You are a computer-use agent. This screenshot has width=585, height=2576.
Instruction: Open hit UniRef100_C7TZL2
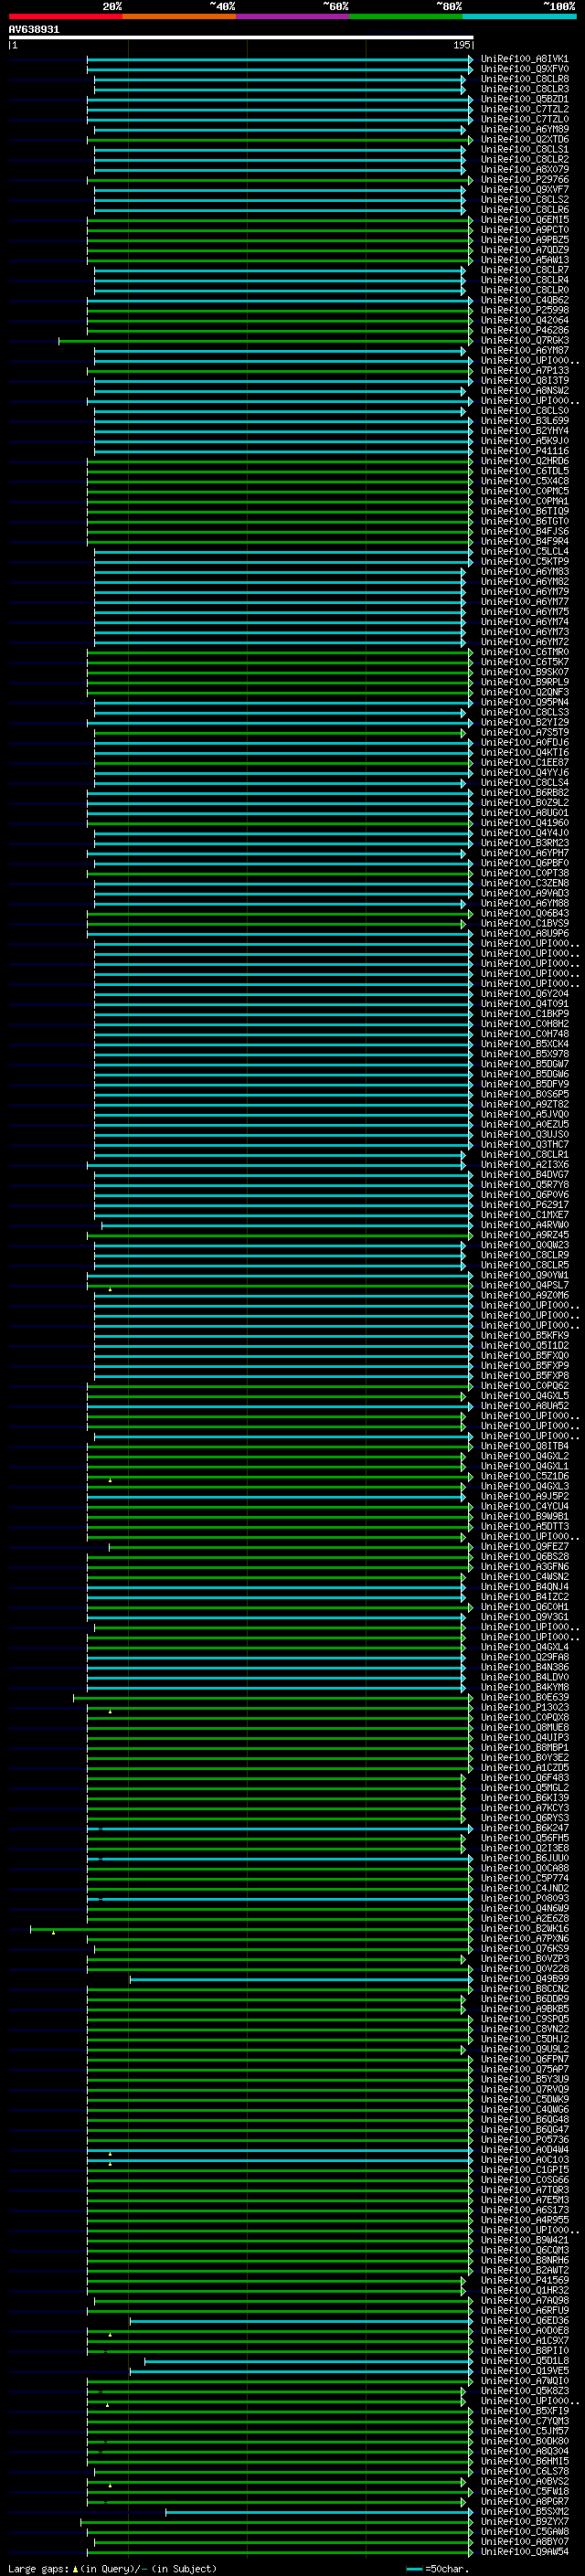[x=524, y=109]
